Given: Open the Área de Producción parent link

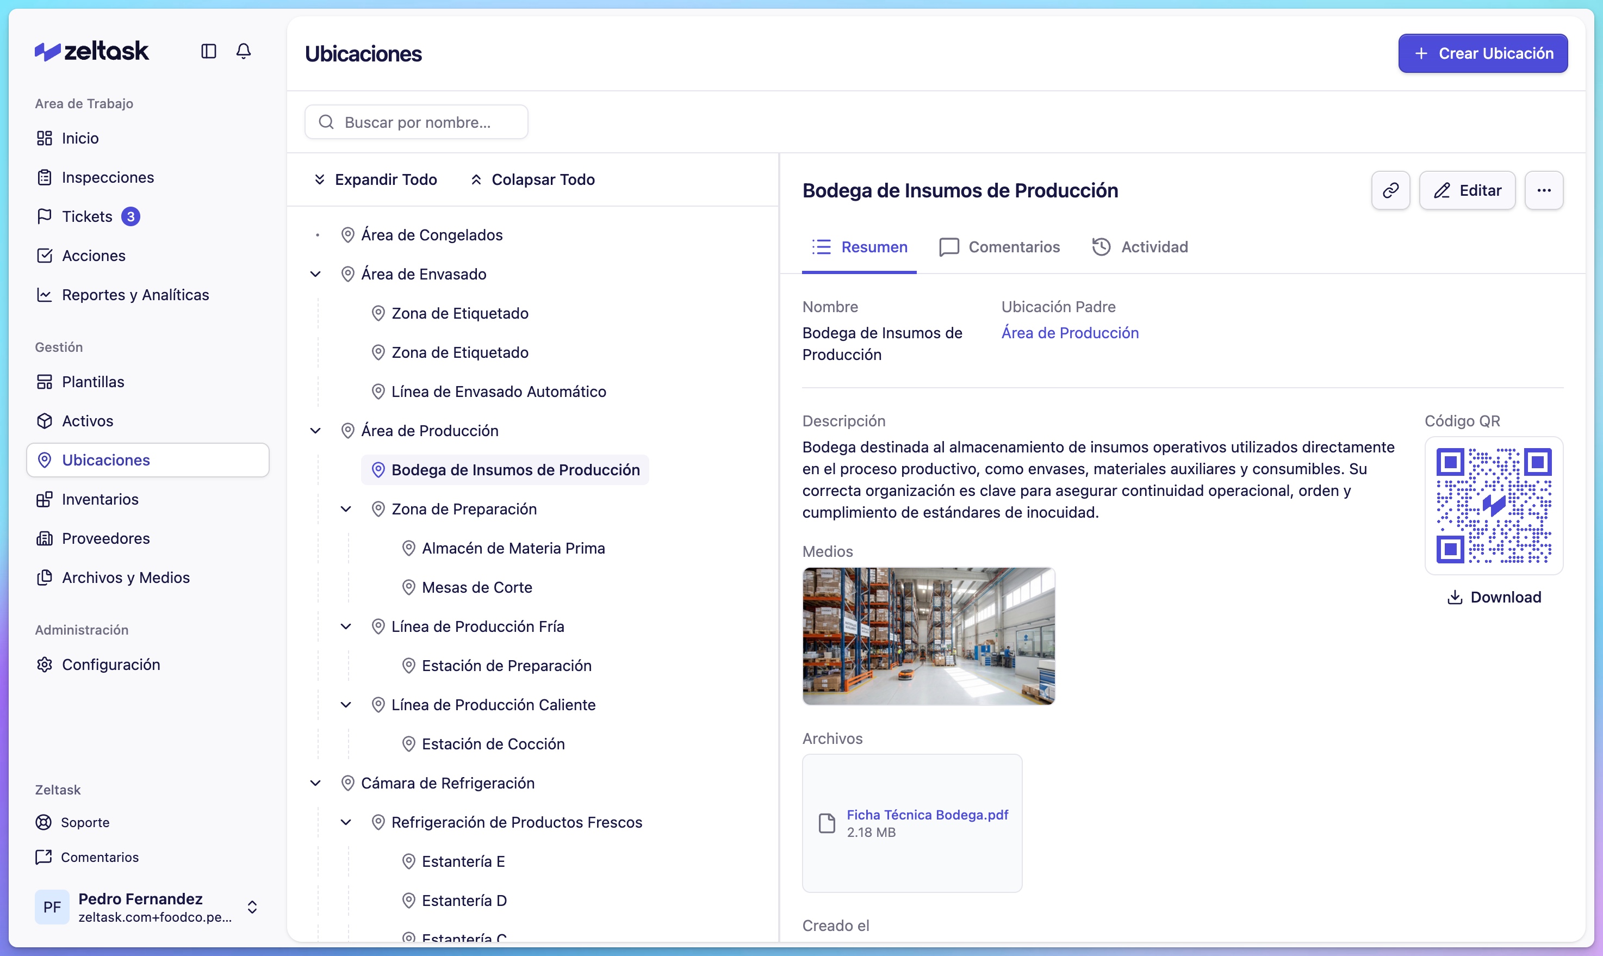Looking at the screenshot, I should tap(1069, 332).
